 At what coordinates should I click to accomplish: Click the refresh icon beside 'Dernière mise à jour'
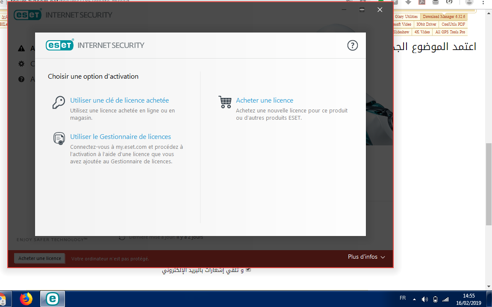tap(122, 238)
